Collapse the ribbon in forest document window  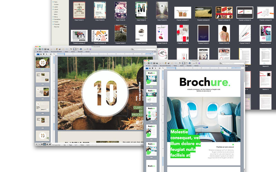click(x=153, y=52)
